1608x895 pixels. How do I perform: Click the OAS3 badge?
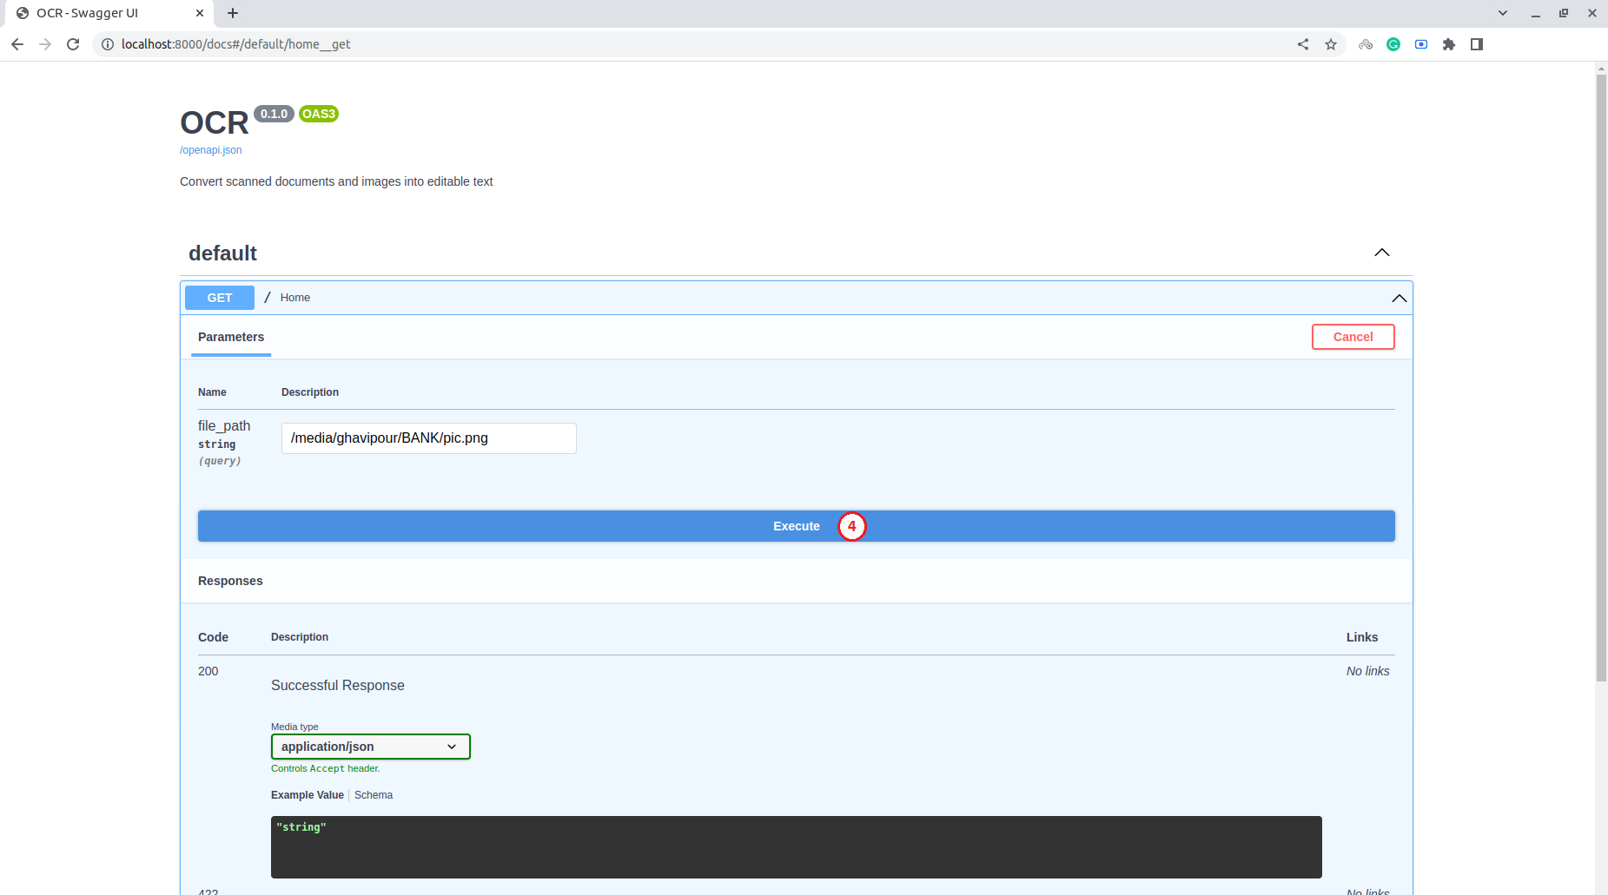[x=319, y=114]
